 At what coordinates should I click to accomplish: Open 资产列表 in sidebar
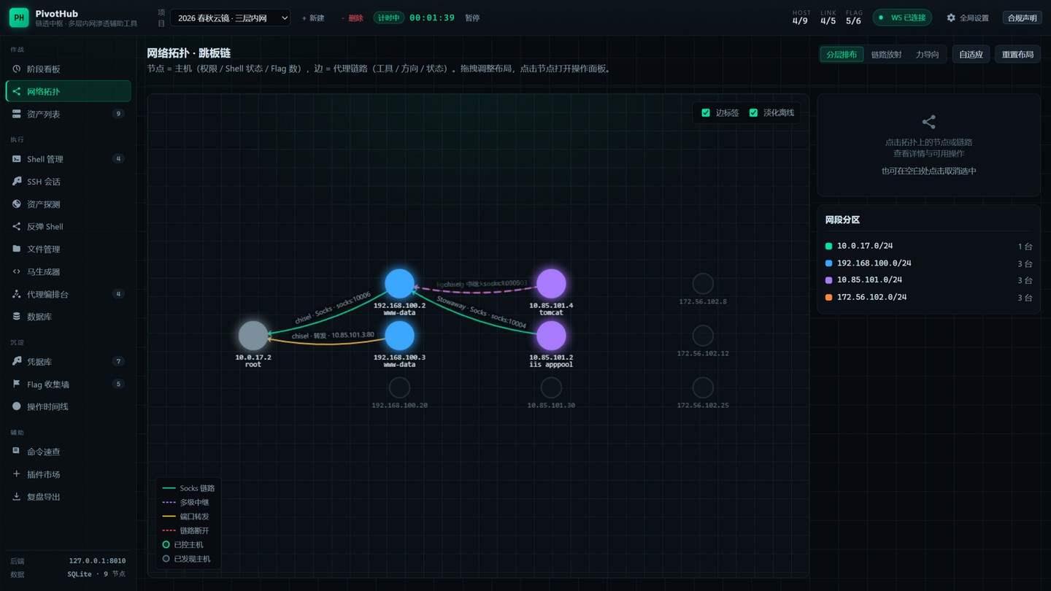(x=68, y=114)
